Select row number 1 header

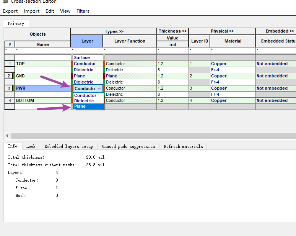[x=10, y=64]
